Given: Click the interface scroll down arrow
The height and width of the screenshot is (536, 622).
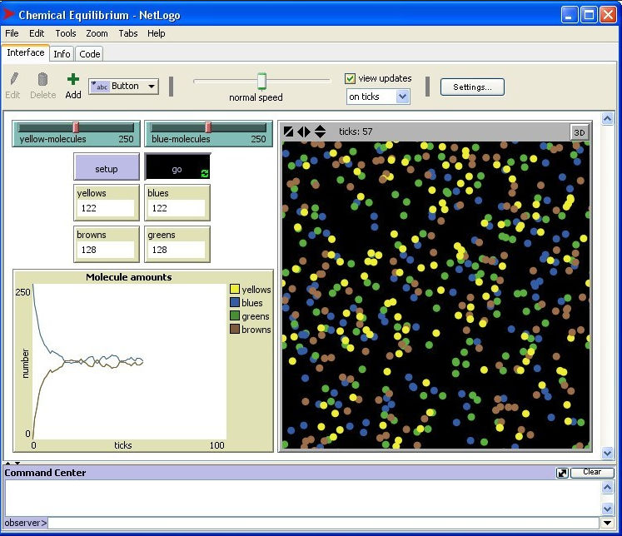Looking at the screenshot, I should tap(607, 453).
